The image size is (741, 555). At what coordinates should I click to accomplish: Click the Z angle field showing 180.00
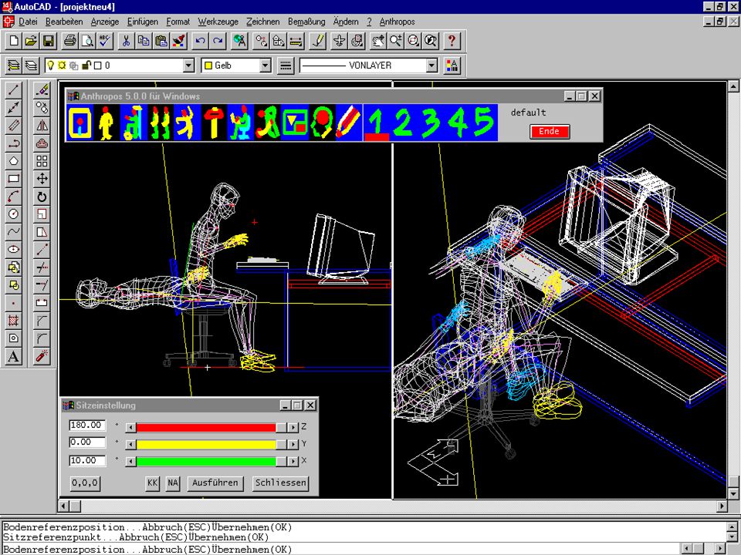coord(87,425)
